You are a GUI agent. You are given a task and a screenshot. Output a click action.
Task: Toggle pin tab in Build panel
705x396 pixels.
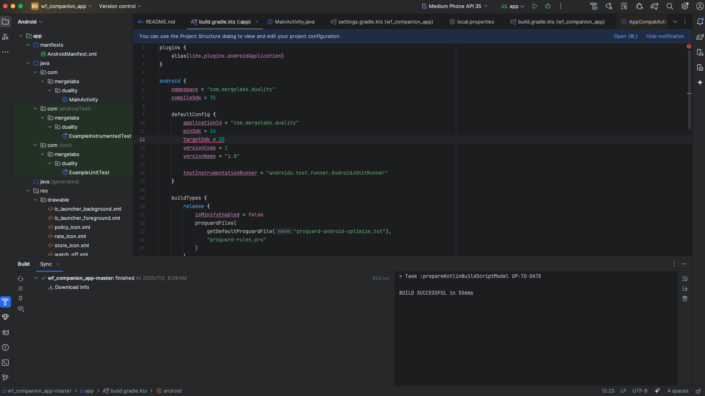21,298
